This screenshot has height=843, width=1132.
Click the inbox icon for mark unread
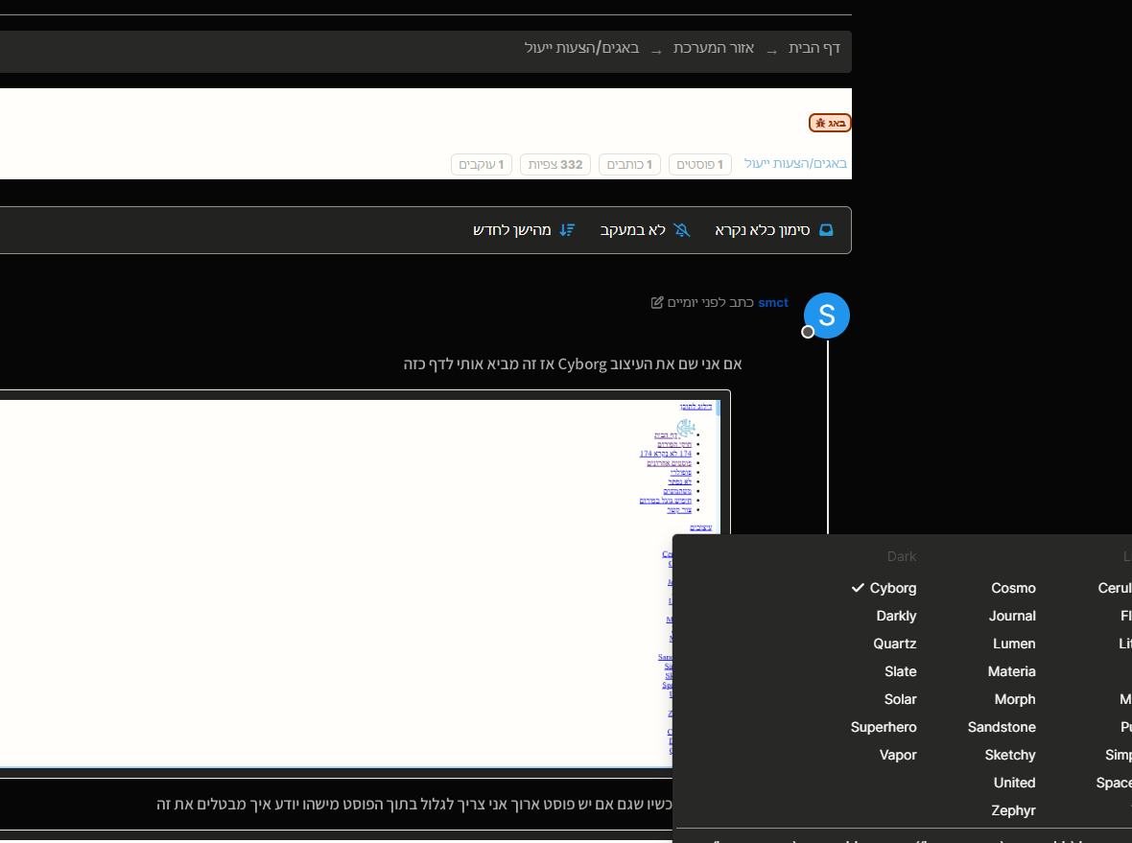(x=826, y=230)
